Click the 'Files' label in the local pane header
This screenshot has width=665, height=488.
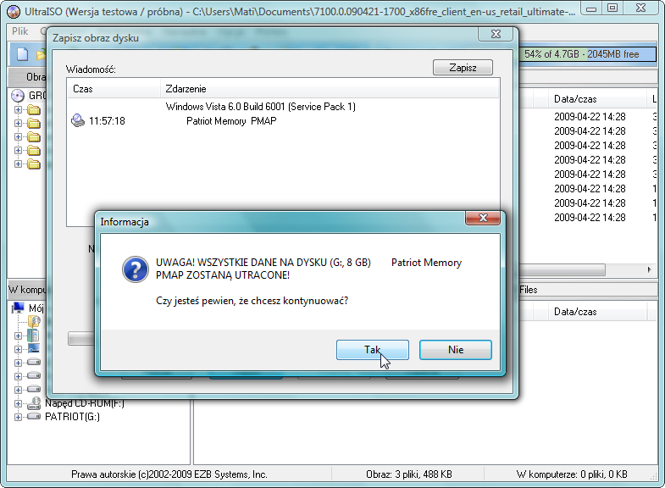point(529,290)
